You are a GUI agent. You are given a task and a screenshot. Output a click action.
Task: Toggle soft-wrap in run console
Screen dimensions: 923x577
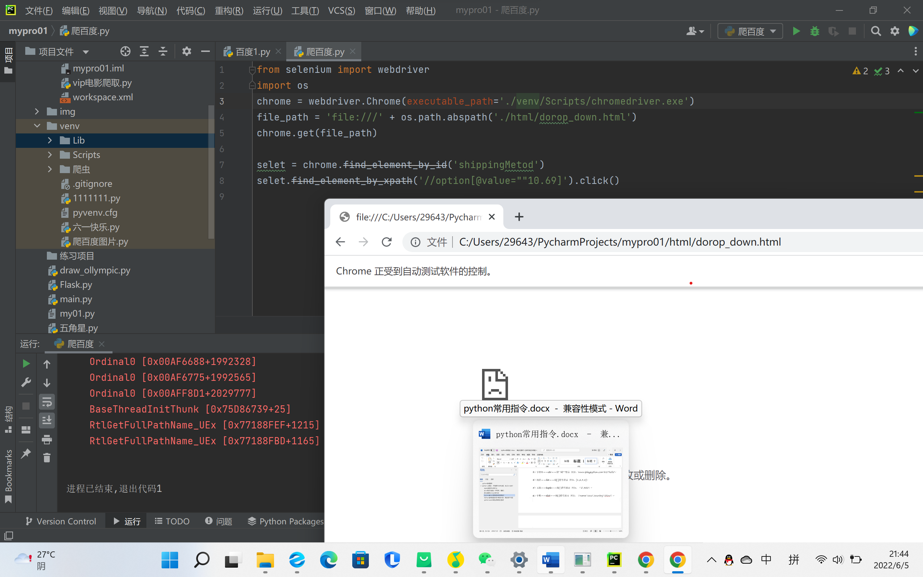[47, 402]
